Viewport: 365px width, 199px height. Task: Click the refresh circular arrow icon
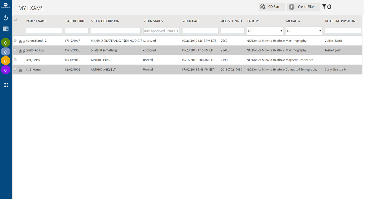point(329,7)
